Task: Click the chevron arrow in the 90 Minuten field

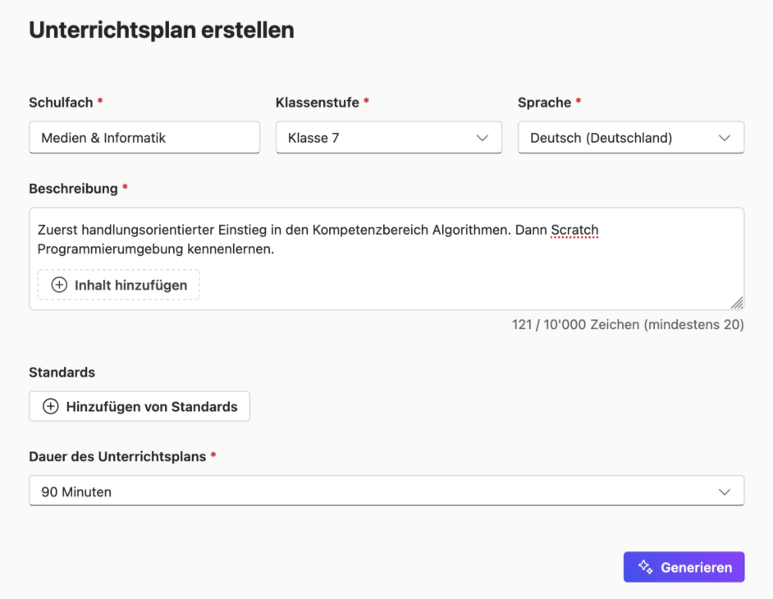Action: pos(725,492)
